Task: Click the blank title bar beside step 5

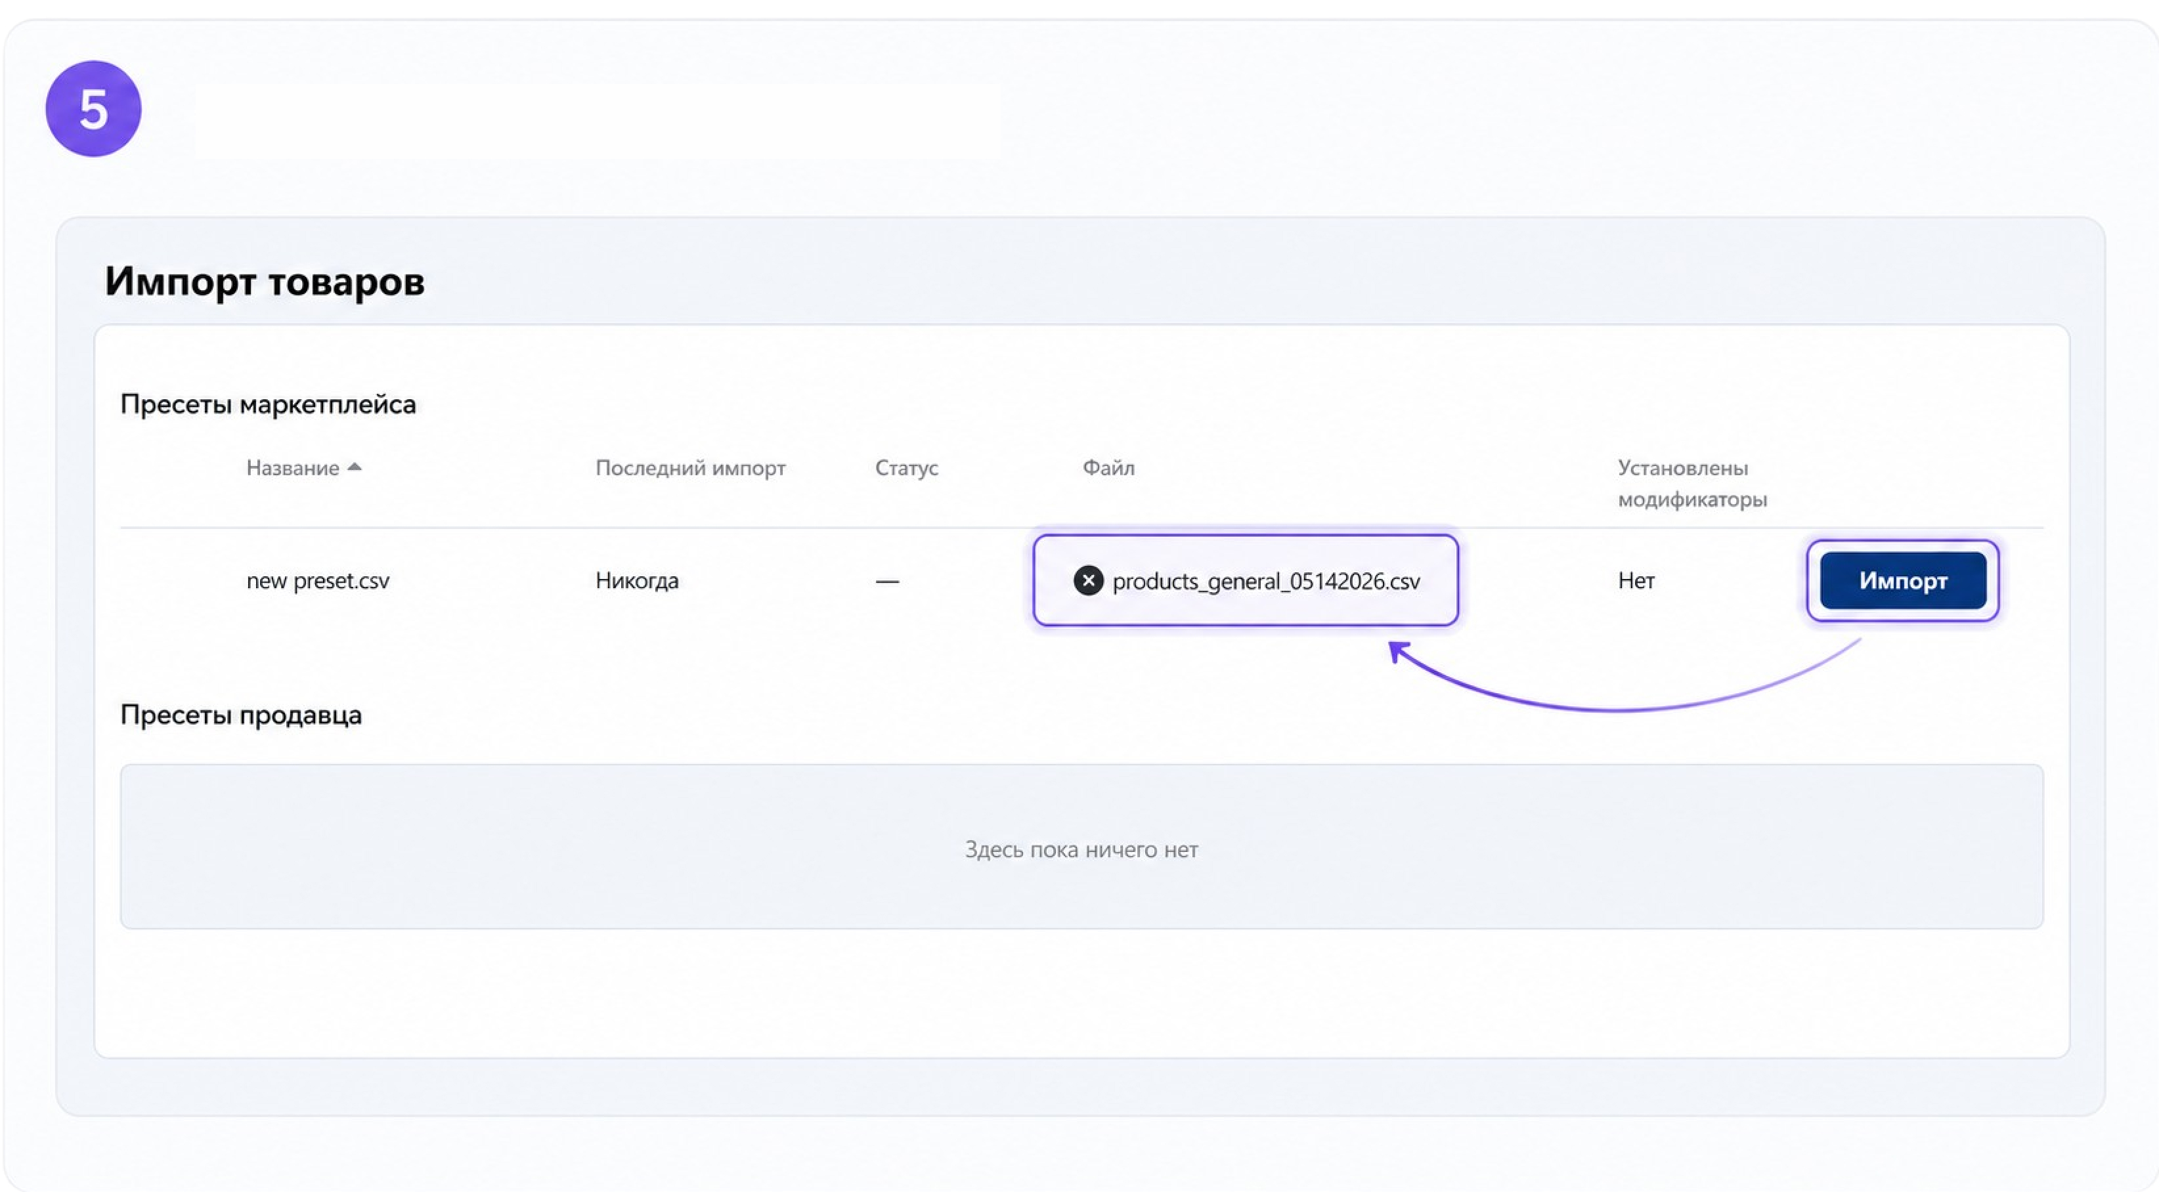Action: point(598,119)
